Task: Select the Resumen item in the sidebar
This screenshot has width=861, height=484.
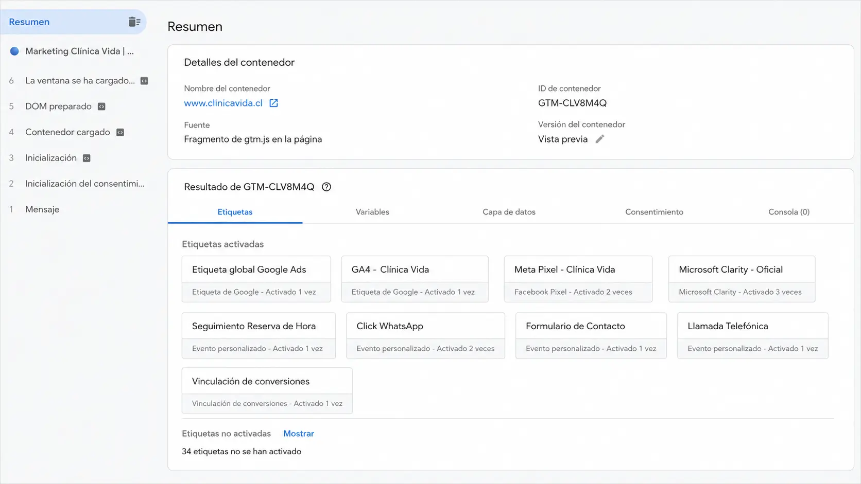Action: (73, 22)
